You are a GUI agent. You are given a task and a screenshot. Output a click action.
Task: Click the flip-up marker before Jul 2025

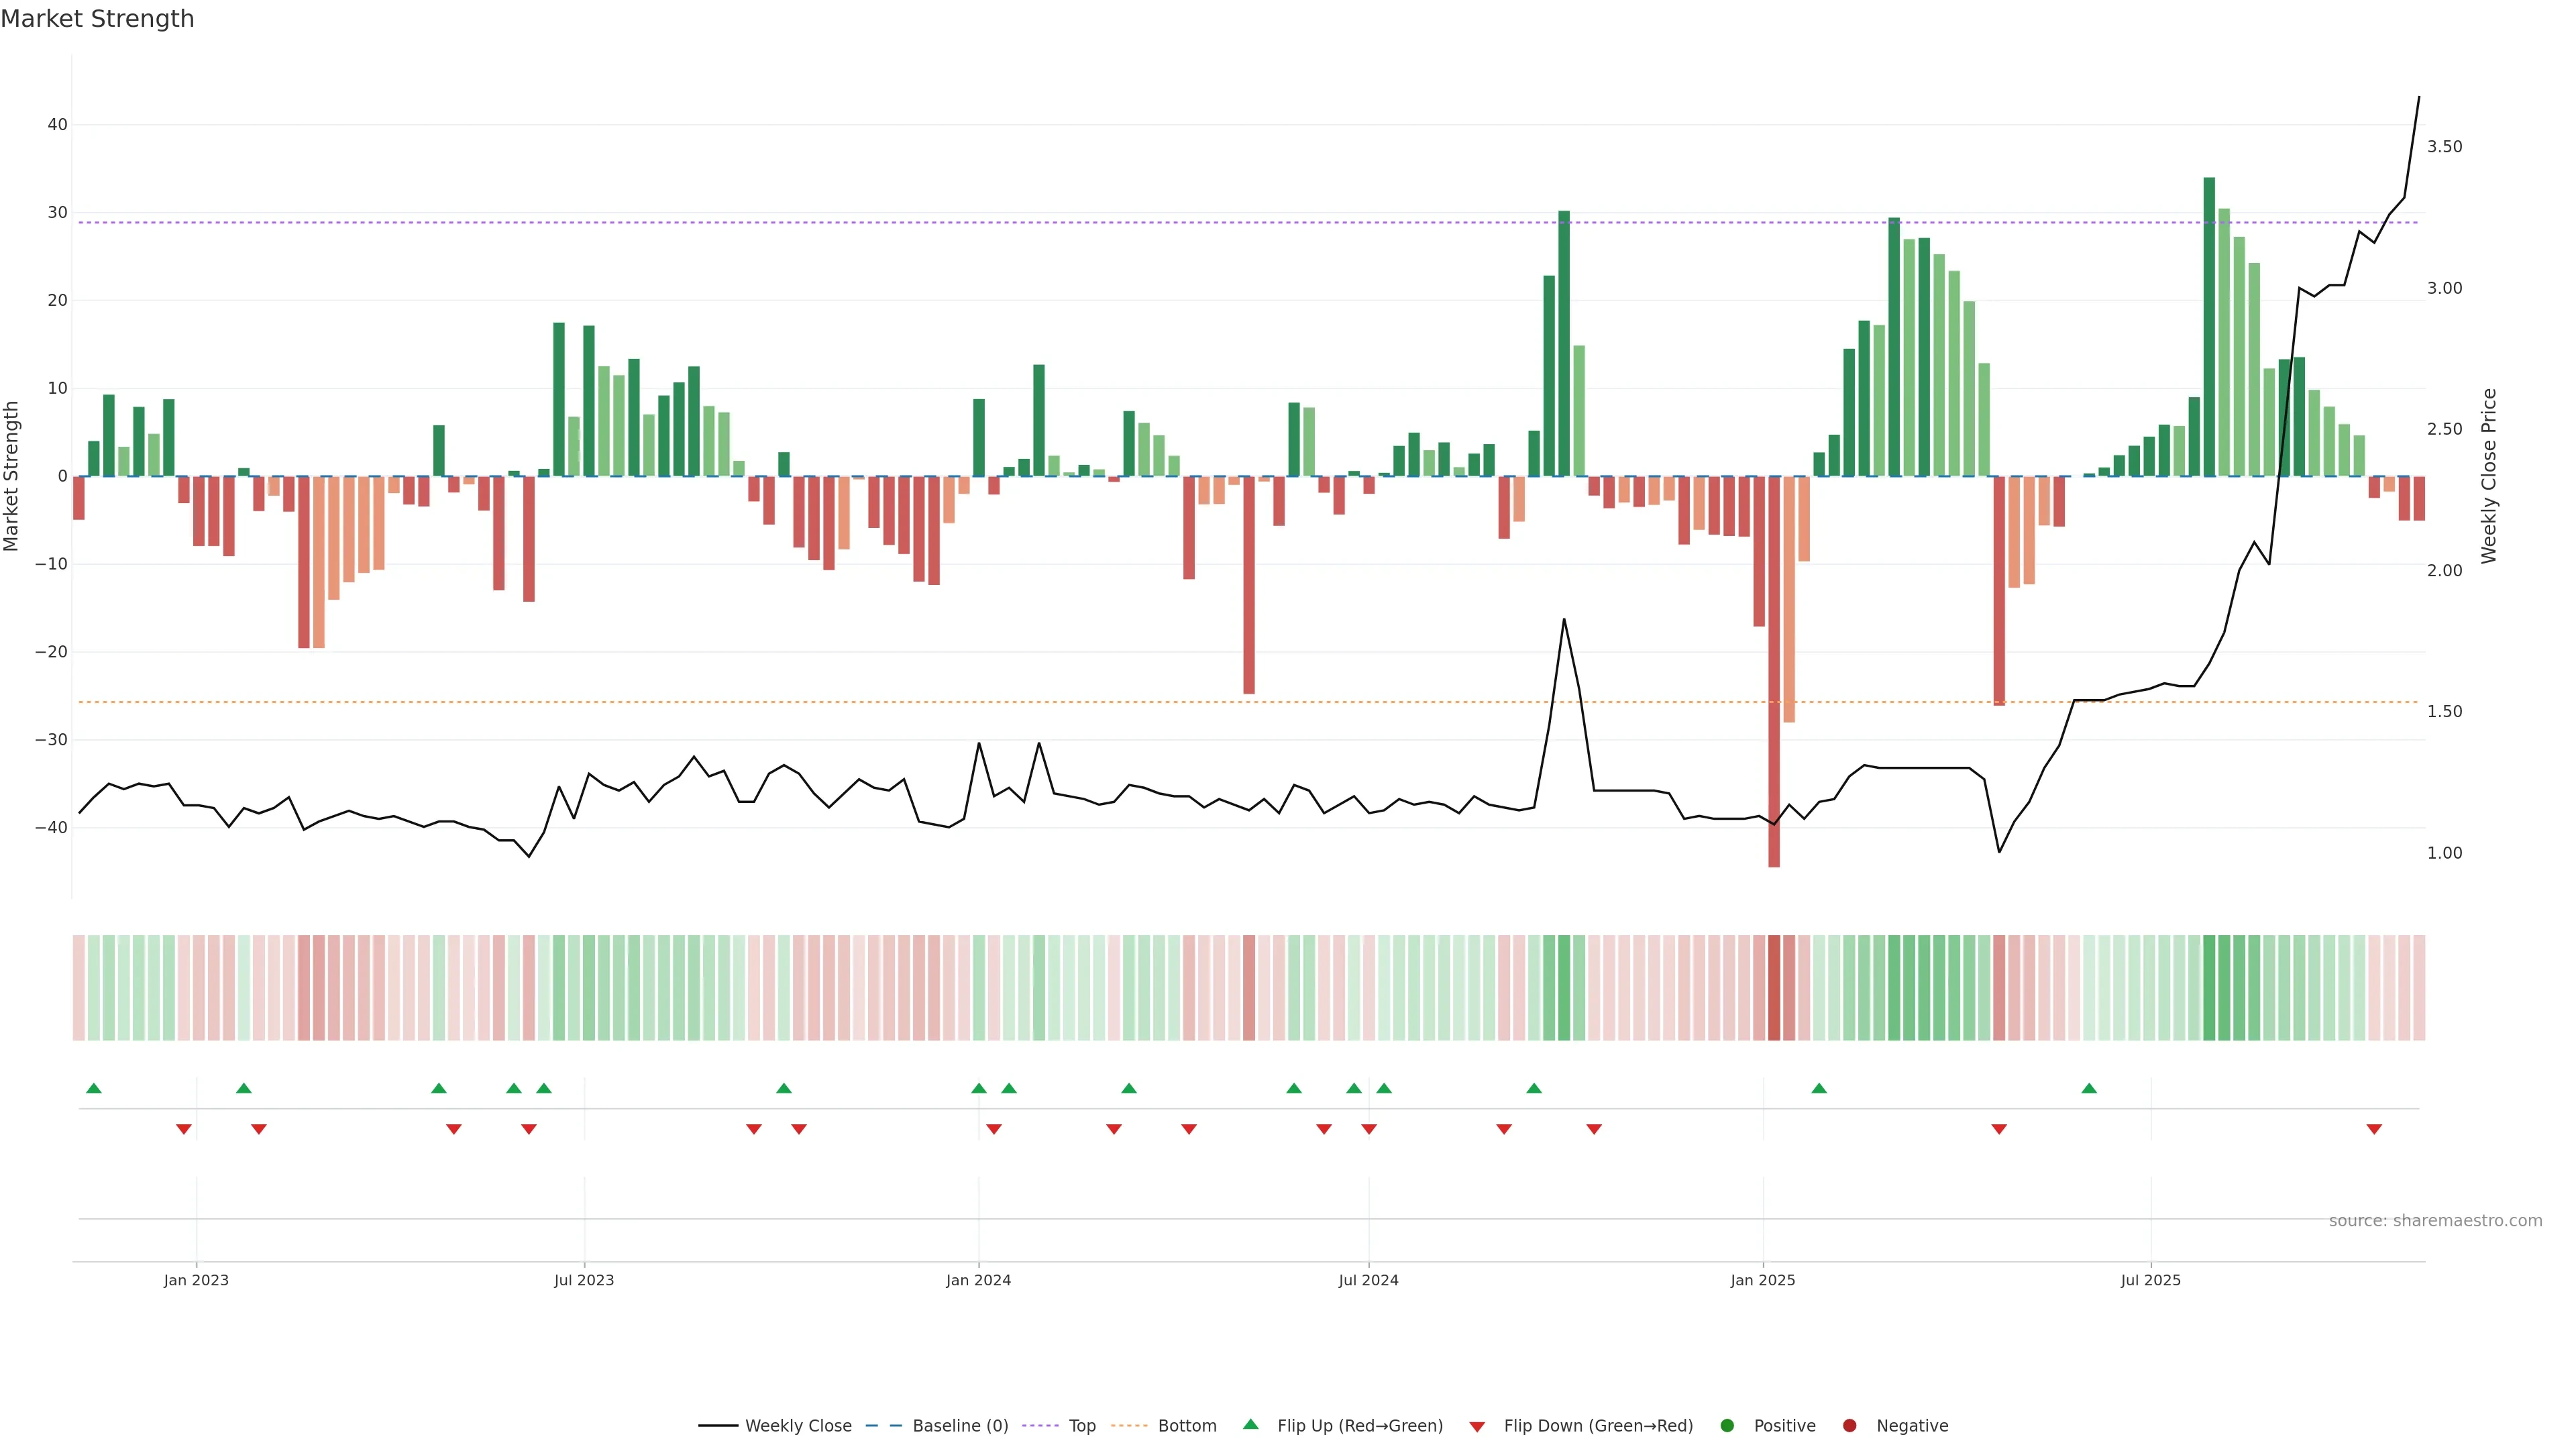pos(2089,1088)
